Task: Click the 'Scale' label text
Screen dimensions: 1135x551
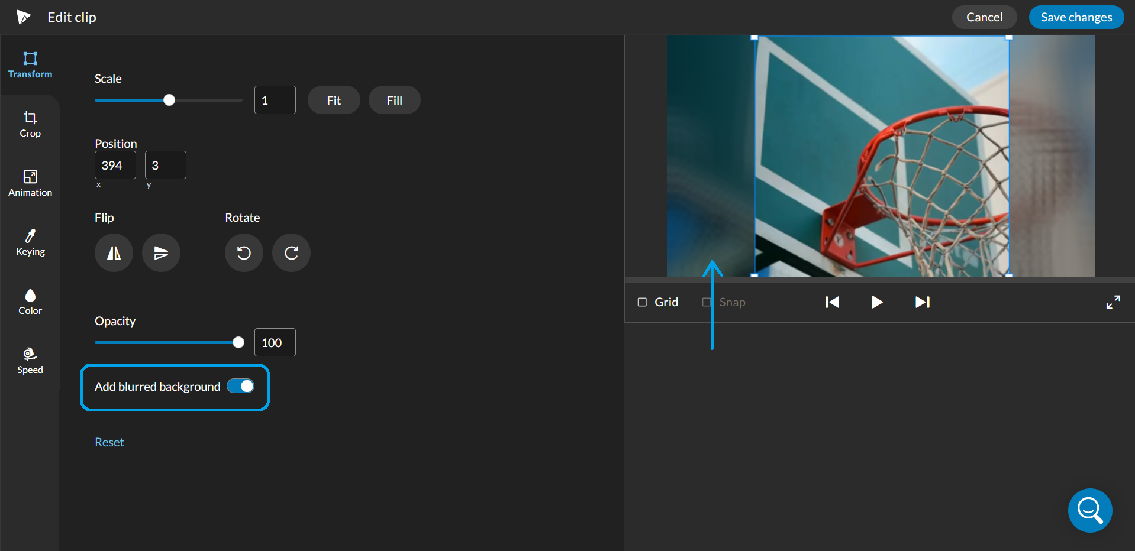Action: (108, 79)
